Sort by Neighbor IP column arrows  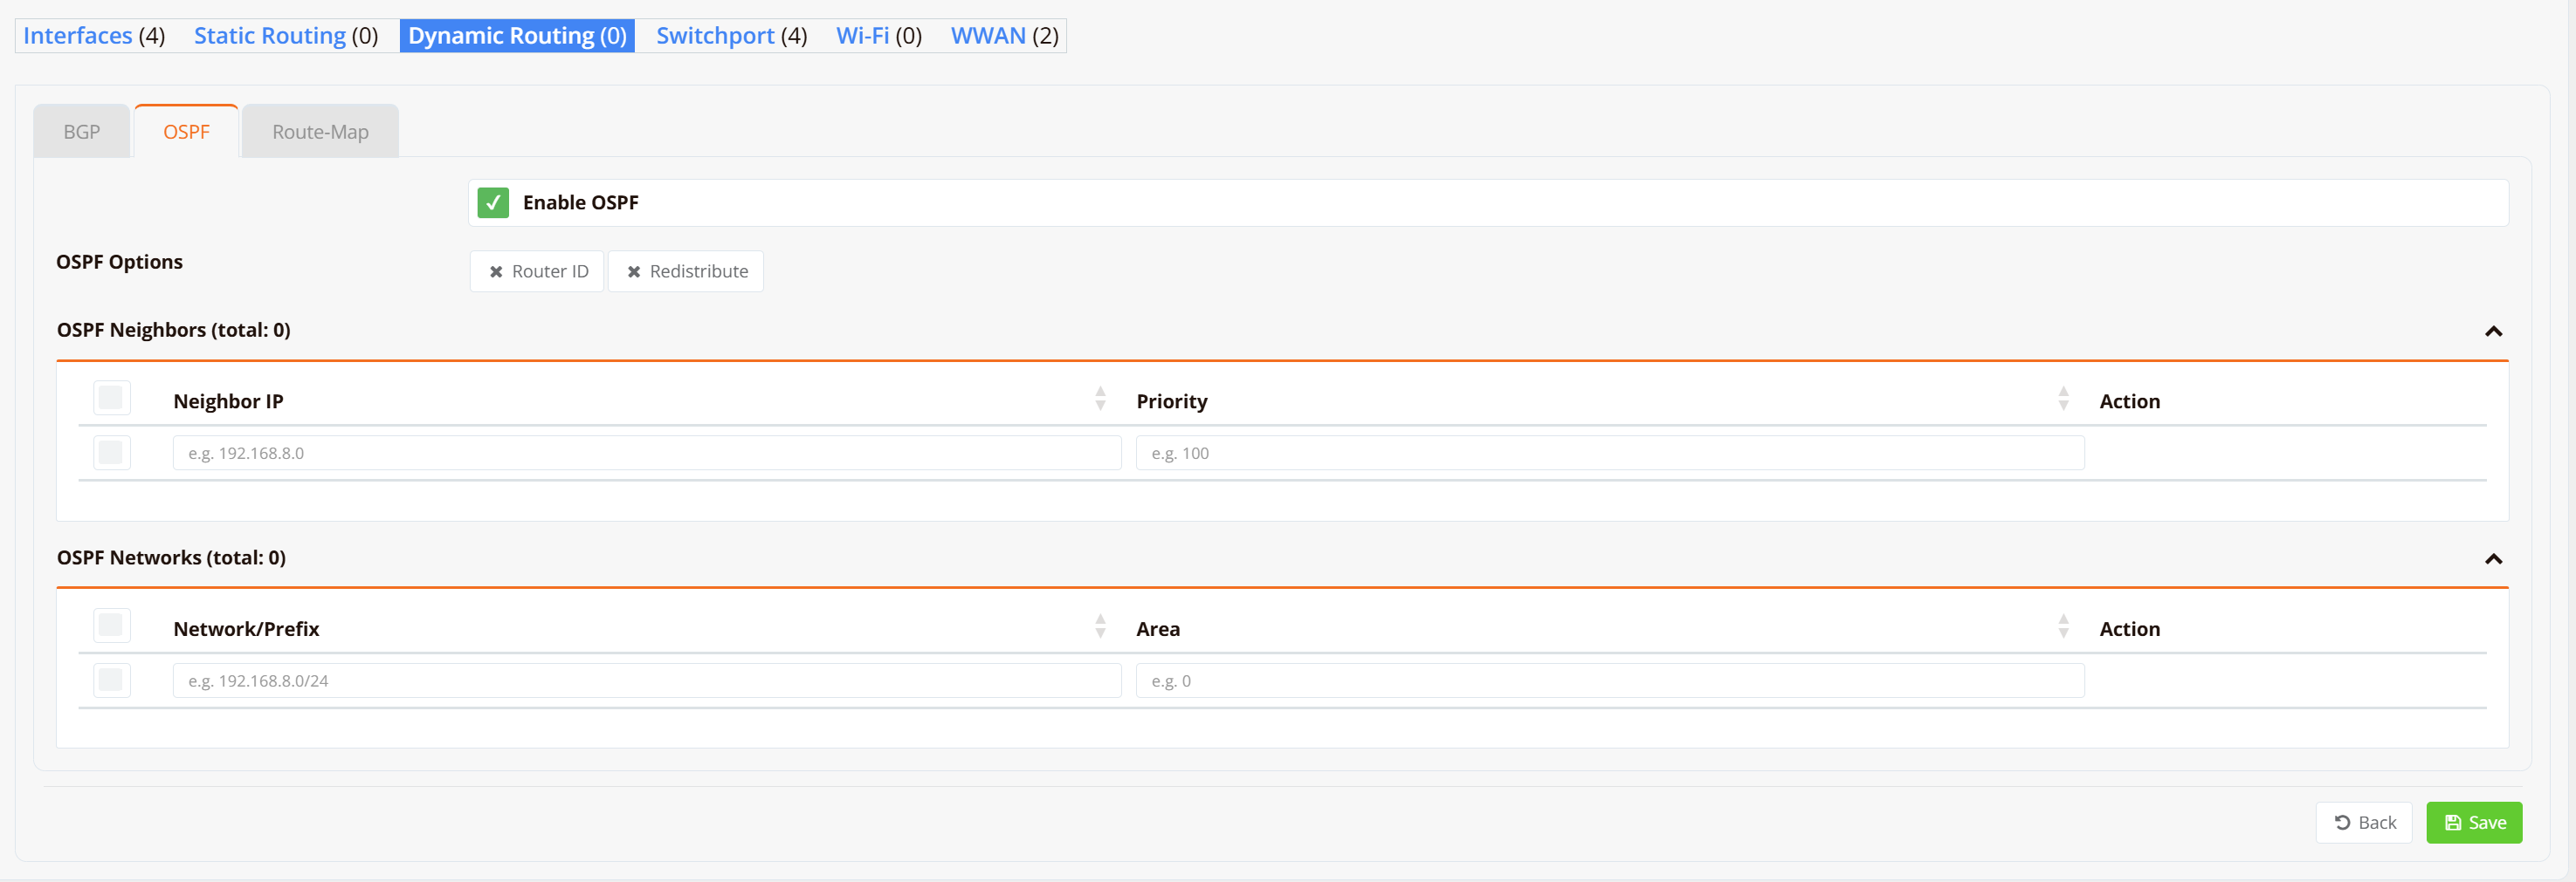click(1100, 400)
